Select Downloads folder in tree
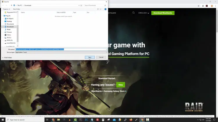 (x=10, y=27)
